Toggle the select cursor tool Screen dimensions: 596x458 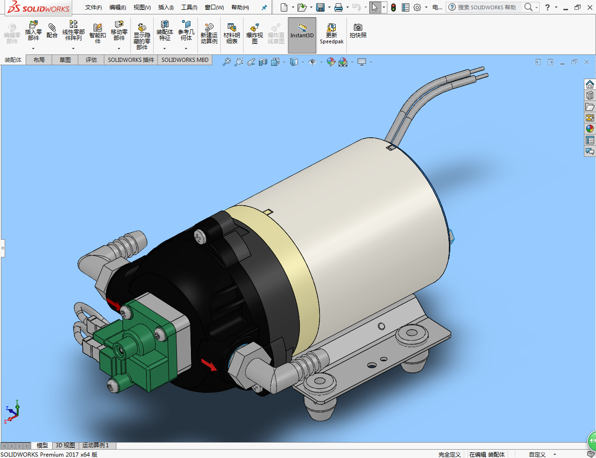(375, 7)
